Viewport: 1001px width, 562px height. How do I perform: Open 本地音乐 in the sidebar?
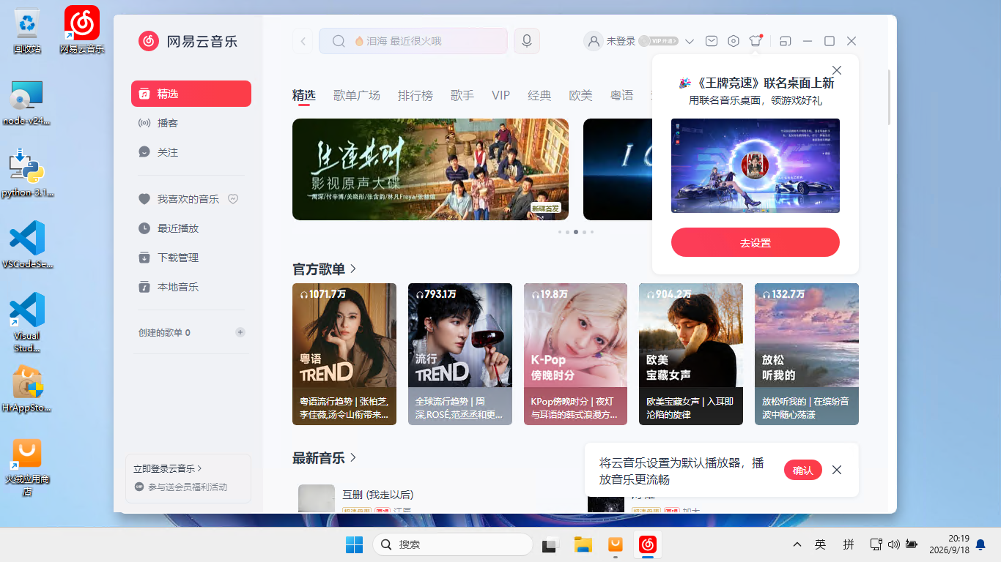coord(191,287)
